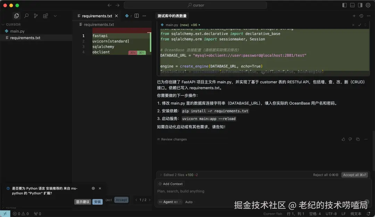Open remote window status bar icon
The image size is (375, 217).
pyautogui.click(x=5, y=214)
